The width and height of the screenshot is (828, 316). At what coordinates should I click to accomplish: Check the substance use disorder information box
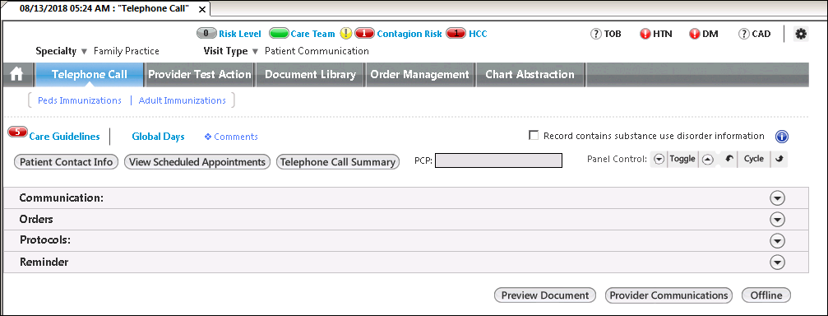534,136
